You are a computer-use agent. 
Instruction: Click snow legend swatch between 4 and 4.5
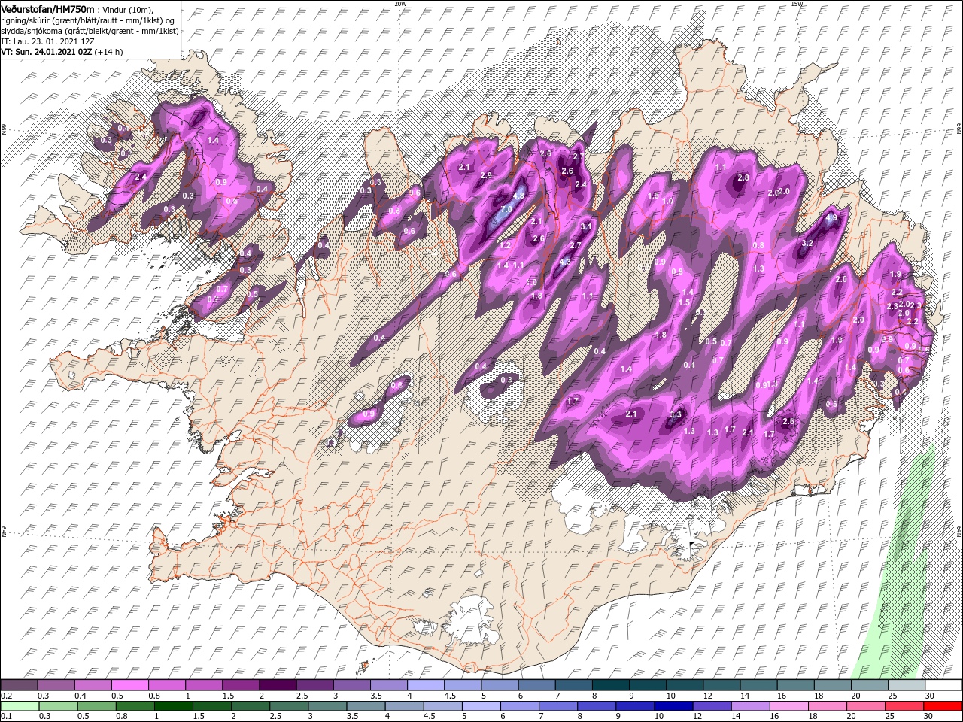426,685
